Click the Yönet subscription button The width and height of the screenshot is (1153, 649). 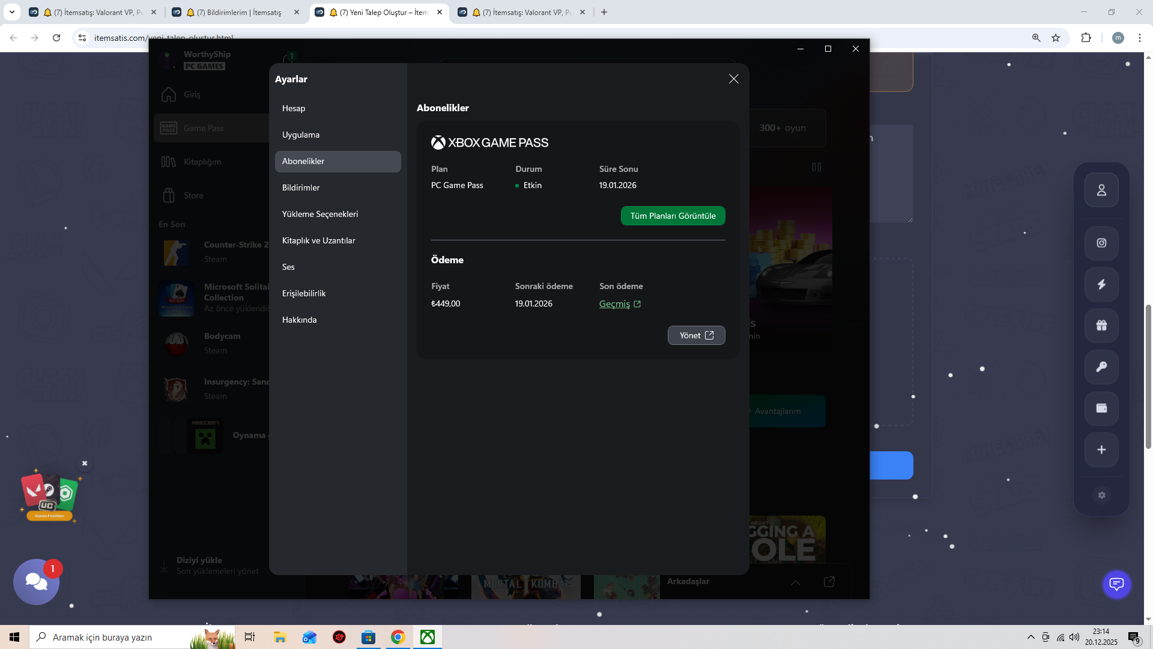click(x=696, y=335)
